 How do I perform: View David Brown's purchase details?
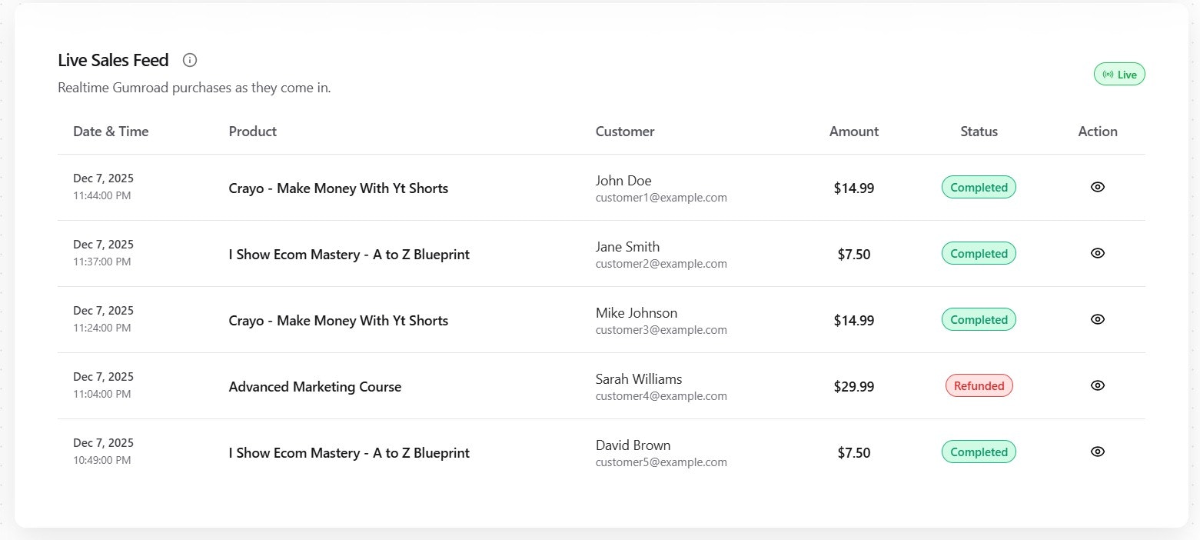click(x=1097, y=452)
